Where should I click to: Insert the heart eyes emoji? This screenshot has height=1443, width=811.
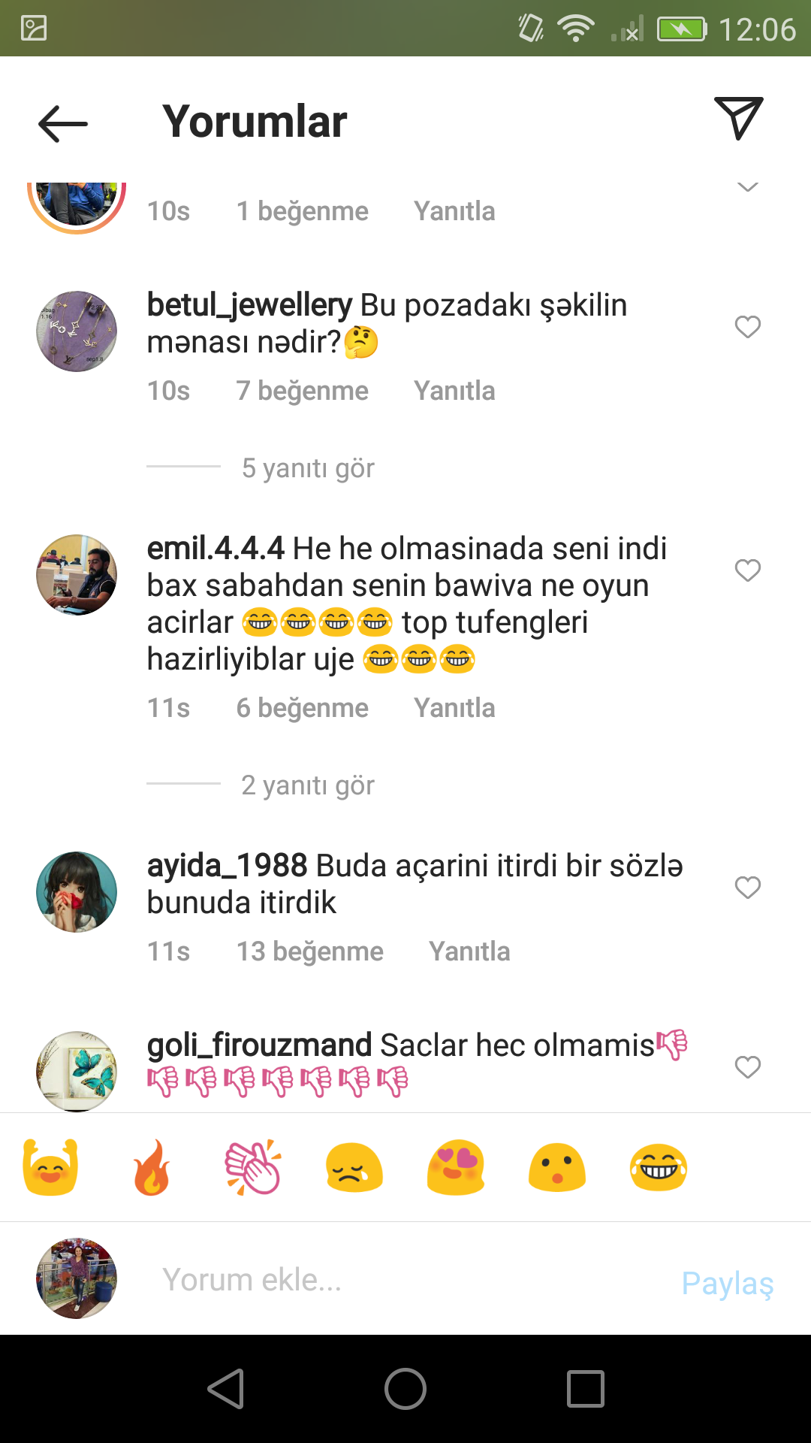pyautogui.click(x=456, y=1167)
